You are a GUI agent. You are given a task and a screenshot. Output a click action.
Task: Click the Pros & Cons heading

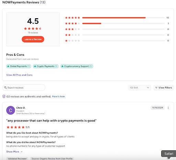15,55
